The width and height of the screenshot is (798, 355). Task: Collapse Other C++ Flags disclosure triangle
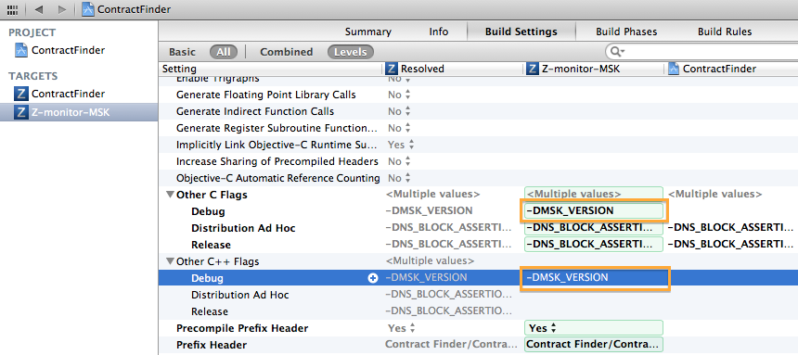pyautogui.click(x=170, y=261)
